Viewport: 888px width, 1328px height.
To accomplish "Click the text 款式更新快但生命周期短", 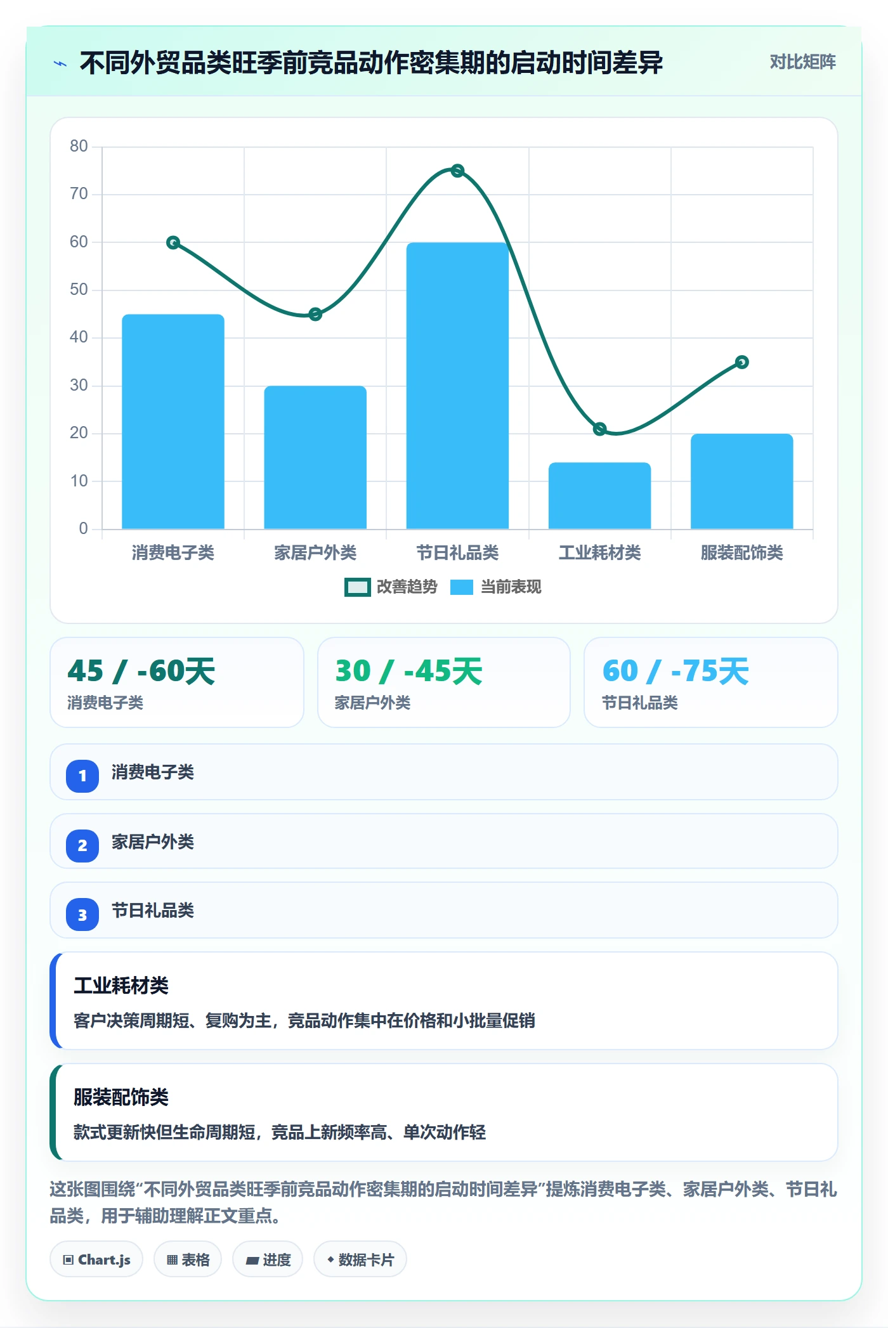I will pyautogui.click(x=164, y=1132).
